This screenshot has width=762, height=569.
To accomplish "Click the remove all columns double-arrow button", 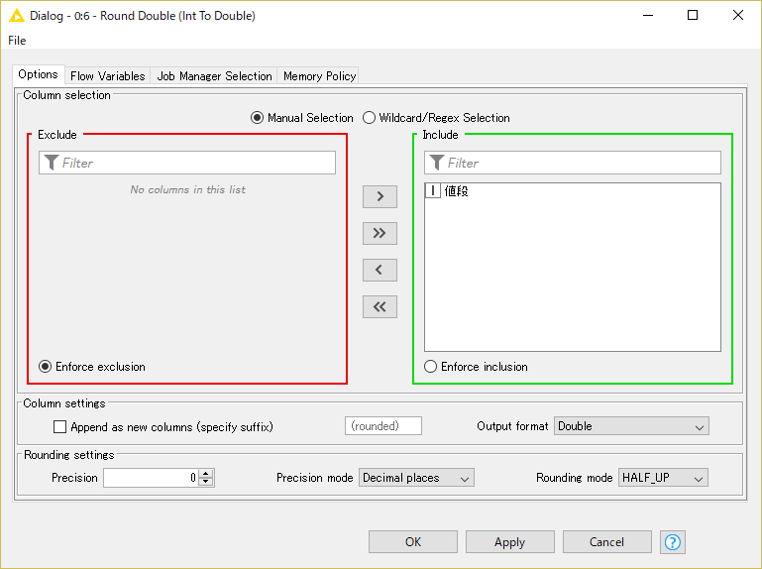I will point(380,306).
